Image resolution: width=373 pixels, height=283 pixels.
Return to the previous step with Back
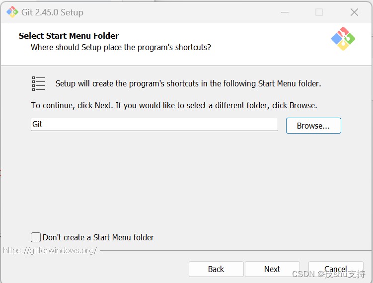(216, 269)
